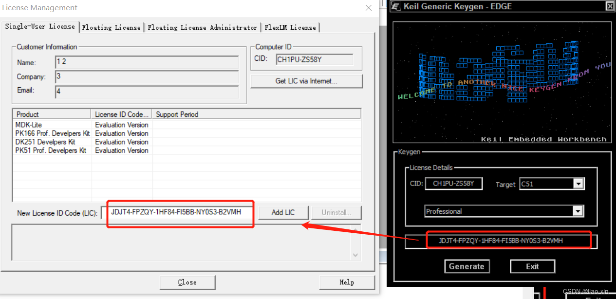Viewport: 616px width, 299px height.
Task: Click Exit in the Keil Generic Keygen
Action: [x=532, y=266]
